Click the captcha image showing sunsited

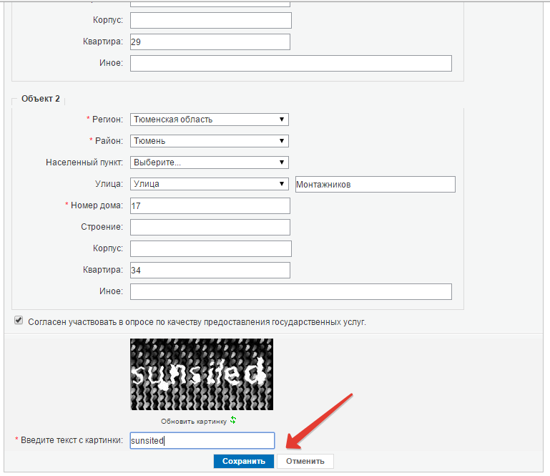pyautogui.click(x=201, y=374)
